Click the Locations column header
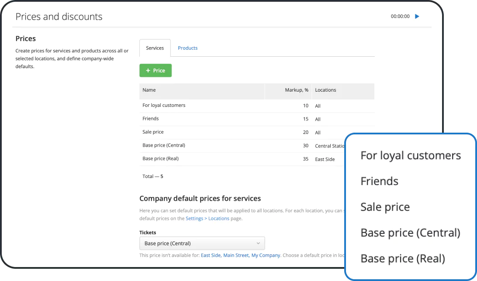The width and height of the screenshot is (477, 281). 325,90
